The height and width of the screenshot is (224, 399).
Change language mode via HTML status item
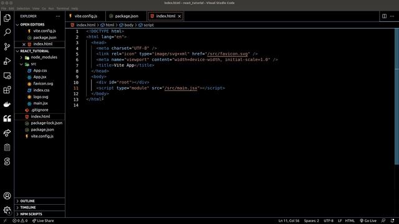350,221
